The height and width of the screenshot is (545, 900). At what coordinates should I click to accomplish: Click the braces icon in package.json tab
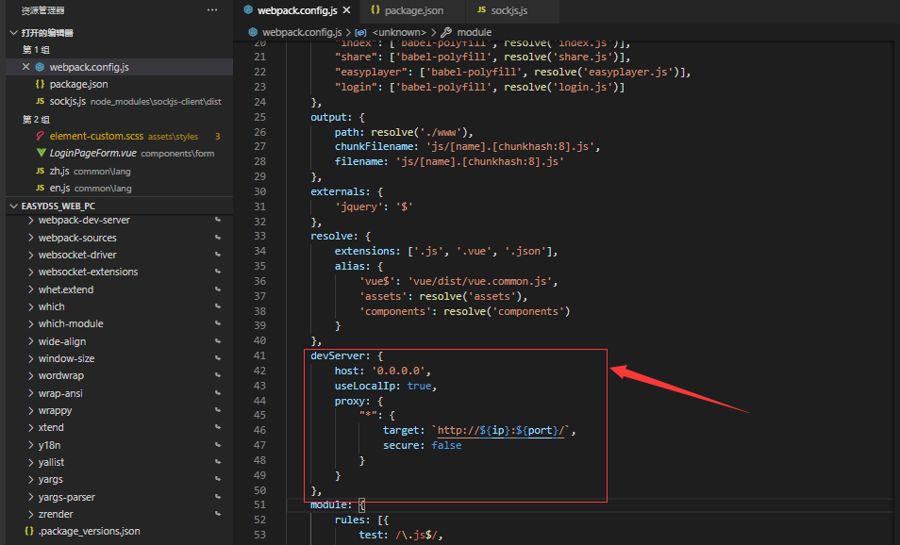pos(375,9)
